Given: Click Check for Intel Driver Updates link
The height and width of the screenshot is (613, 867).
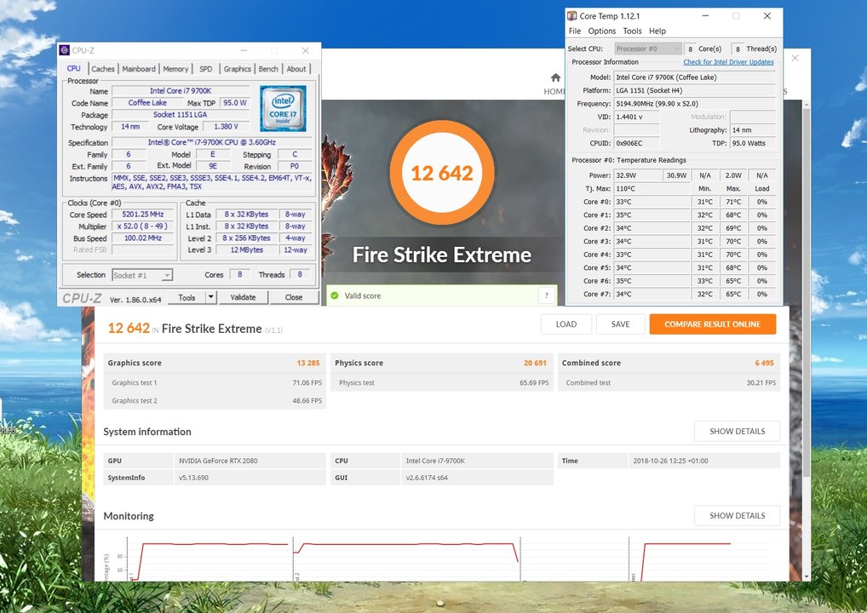Looking at the screenshot, I should [728, 62].
